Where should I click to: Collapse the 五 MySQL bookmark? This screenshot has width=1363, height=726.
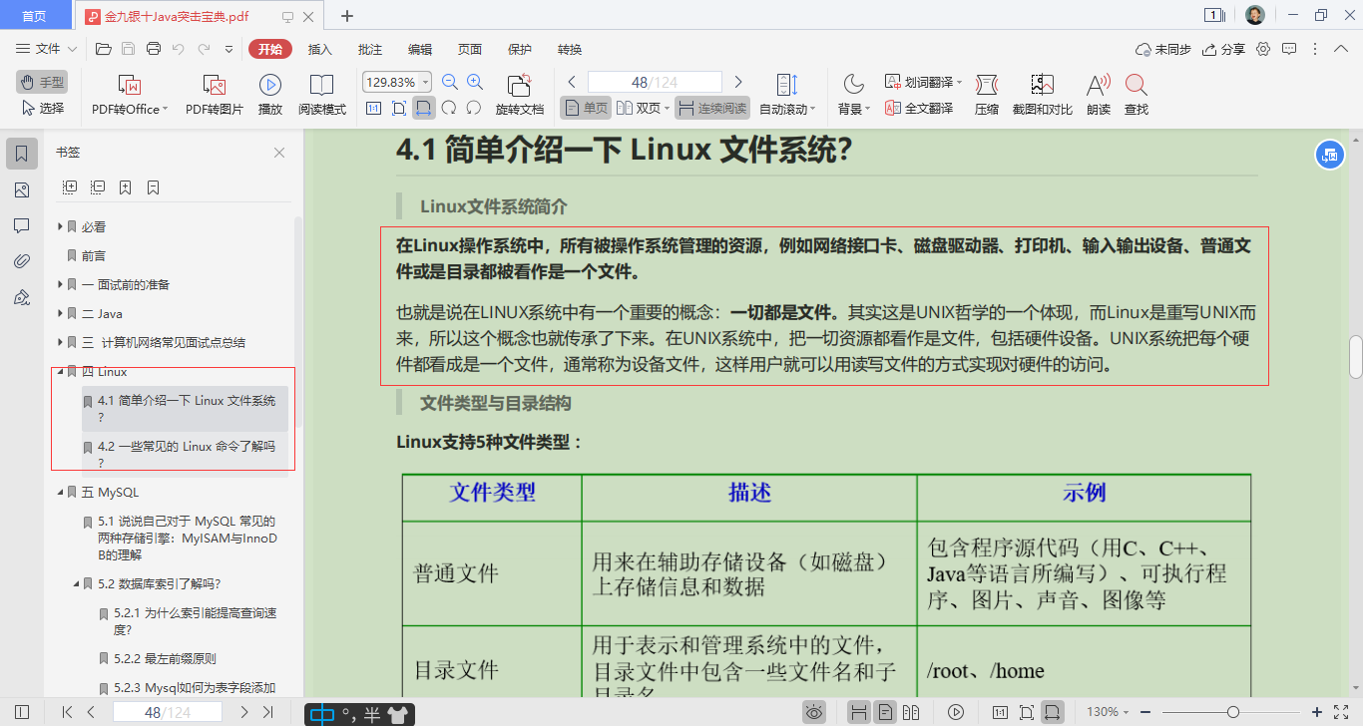pyautogui.click(x=60, y=493)
